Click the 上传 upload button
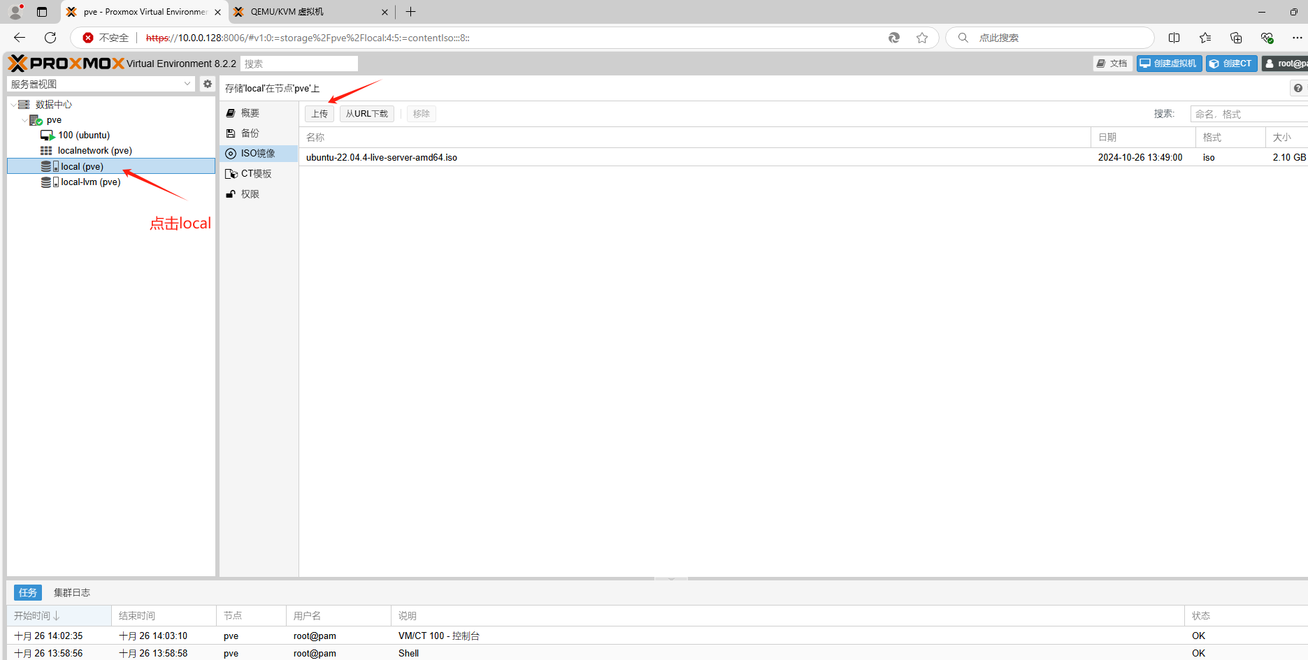 coord(319,114)
